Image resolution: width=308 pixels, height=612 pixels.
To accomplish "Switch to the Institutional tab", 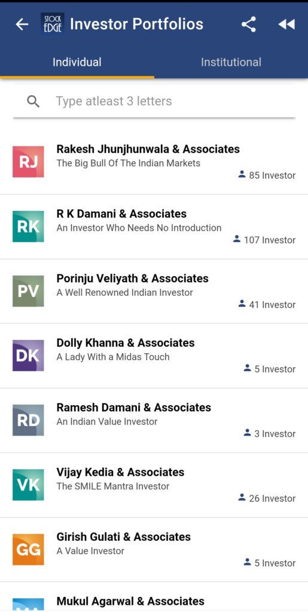I will click(x=231, y=62).
